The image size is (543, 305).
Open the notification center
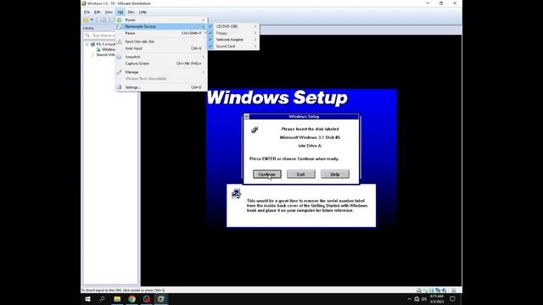tap(452, 299)
